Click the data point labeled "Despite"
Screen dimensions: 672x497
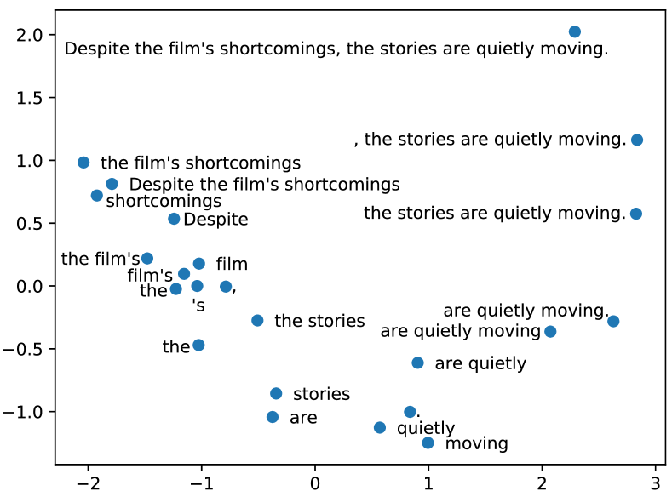tap(174, 219)
